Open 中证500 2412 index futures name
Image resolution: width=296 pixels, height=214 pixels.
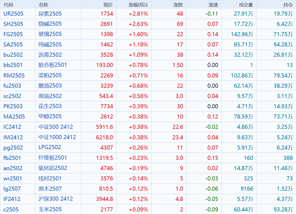pyautogui.click(x=55, y=127)
